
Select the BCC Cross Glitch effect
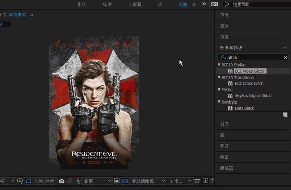tap(249, 84)
